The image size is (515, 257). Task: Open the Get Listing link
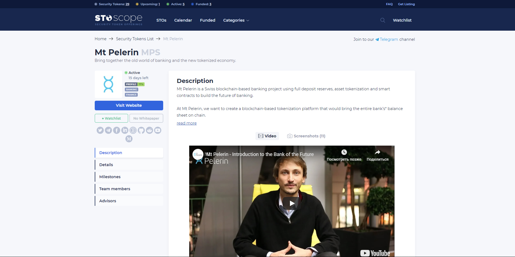[x=406, y=4]
